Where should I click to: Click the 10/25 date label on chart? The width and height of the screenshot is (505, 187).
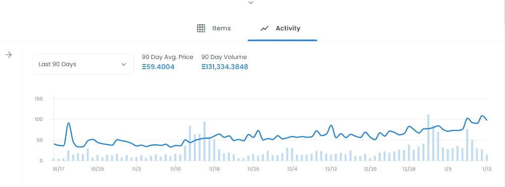97,169
